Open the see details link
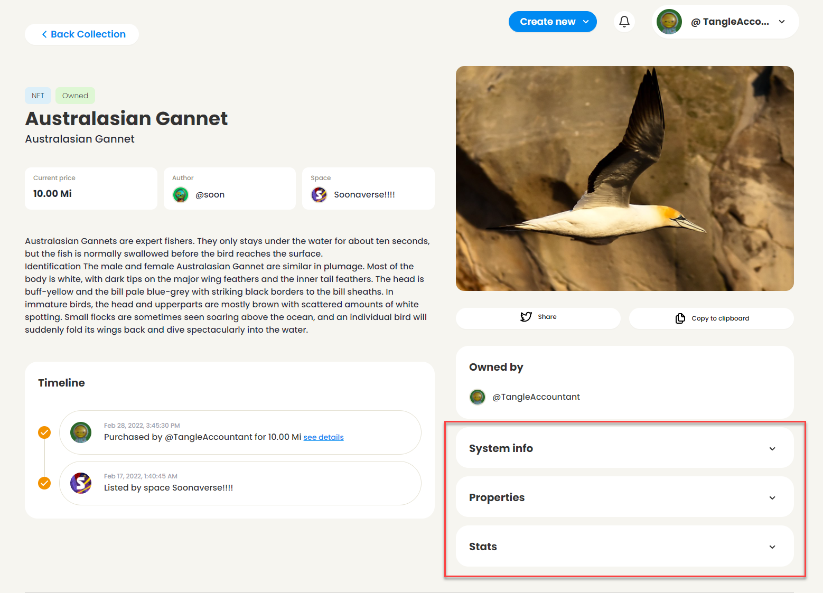Image resolution: width=823 pixels, height=593 pixels. point(323,437)
